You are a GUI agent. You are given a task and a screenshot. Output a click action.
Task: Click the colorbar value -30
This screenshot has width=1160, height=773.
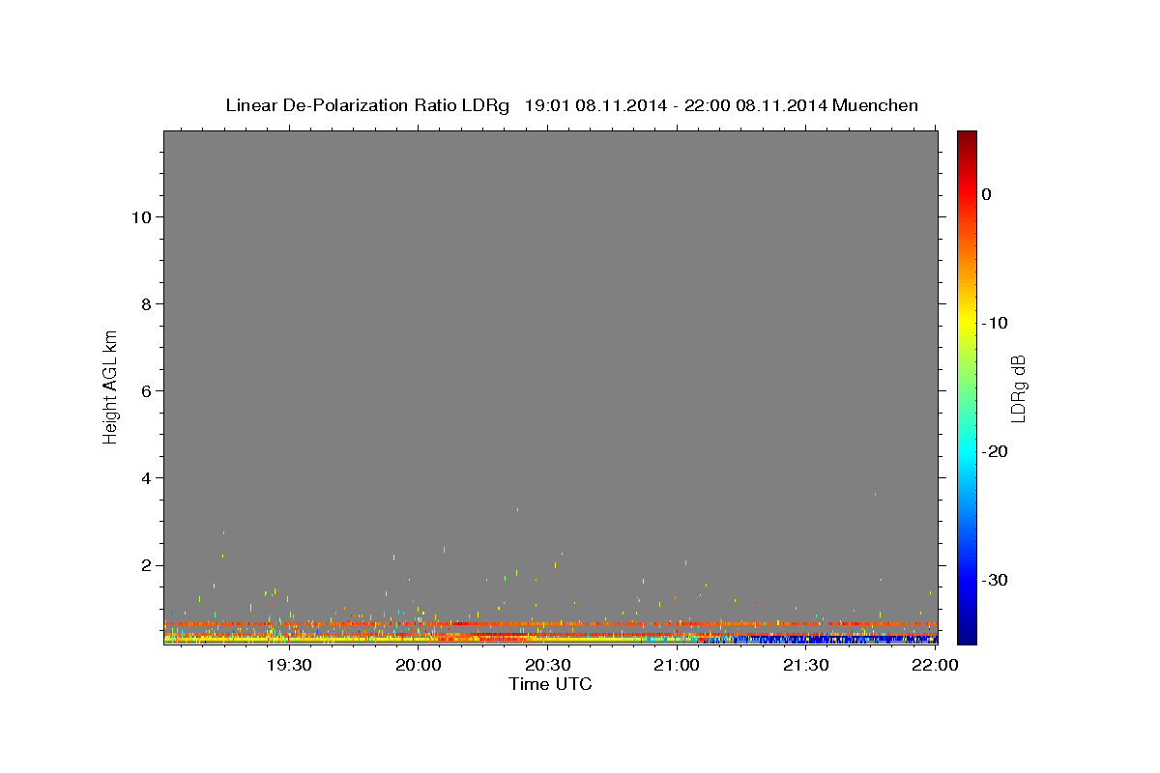[995, 580]
